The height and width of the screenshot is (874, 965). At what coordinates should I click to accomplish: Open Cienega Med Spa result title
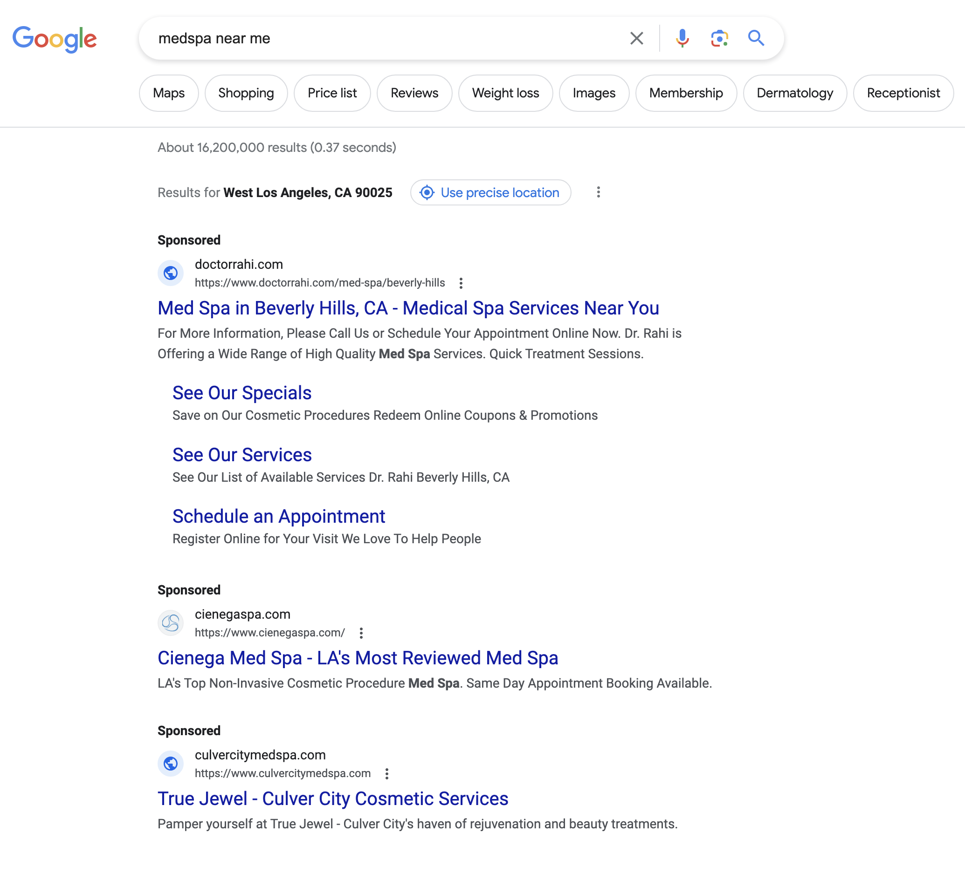pyautogui.click(x=358, y=658)
